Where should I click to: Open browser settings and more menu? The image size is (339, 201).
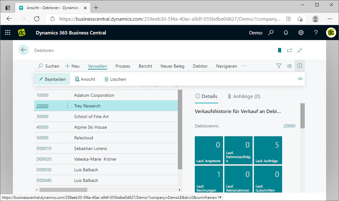pyautogui.click(x=330, y=19)
